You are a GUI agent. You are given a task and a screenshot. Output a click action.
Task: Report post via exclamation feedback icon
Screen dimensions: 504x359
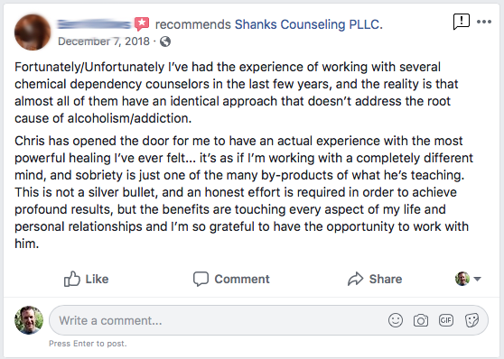tap(462, 22)
